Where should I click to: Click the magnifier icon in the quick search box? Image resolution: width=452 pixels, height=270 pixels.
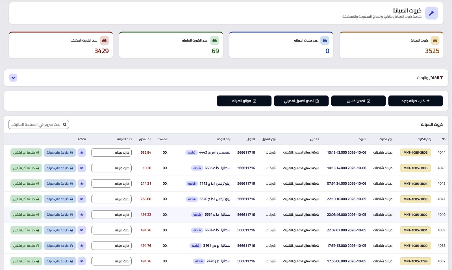(x=65, y=125)
